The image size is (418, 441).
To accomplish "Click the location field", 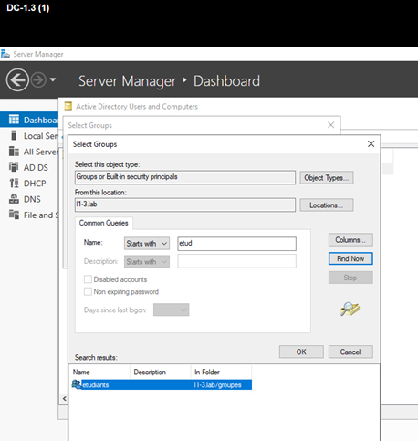I will pos(185,205).
